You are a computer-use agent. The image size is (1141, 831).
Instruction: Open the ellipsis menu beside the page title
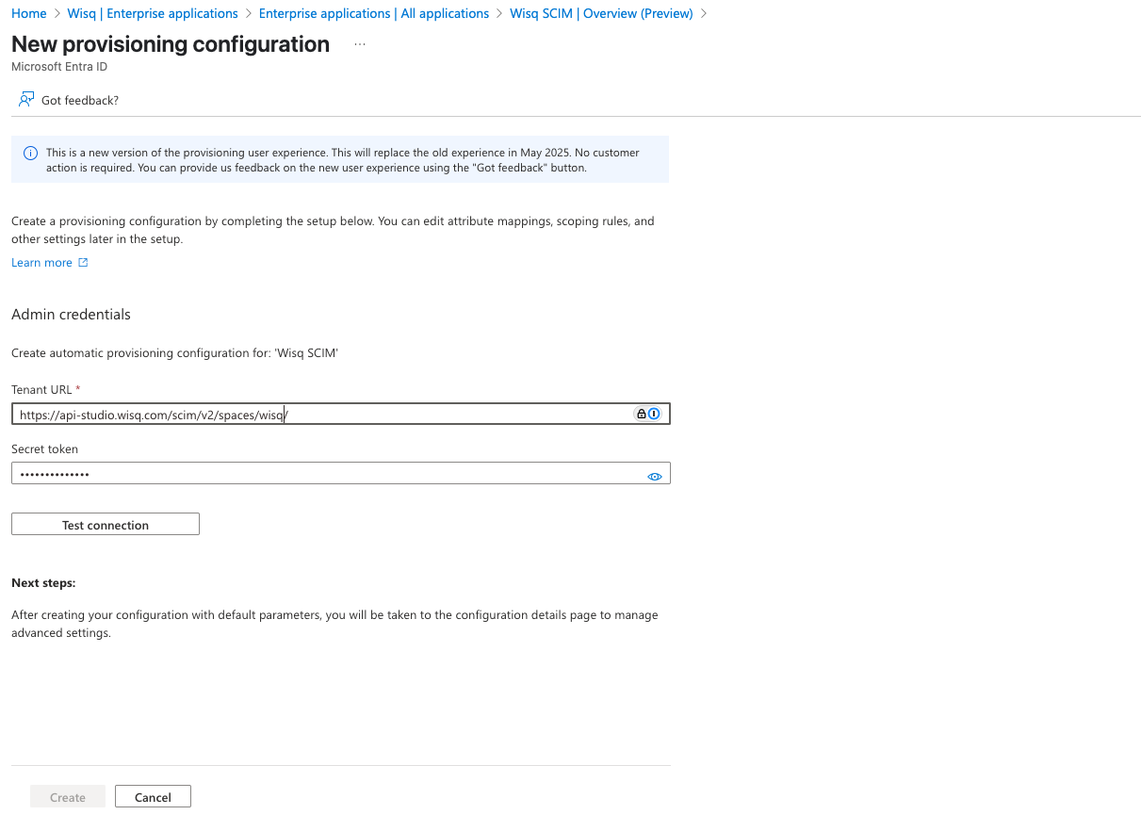[360, 44]
